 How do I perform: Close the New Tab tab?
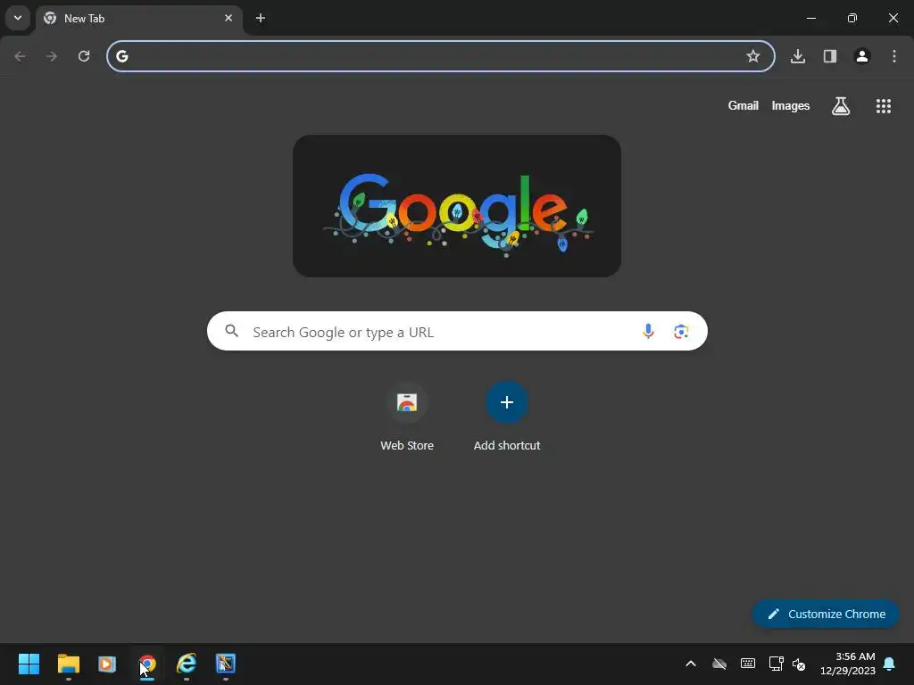[228, 18]
